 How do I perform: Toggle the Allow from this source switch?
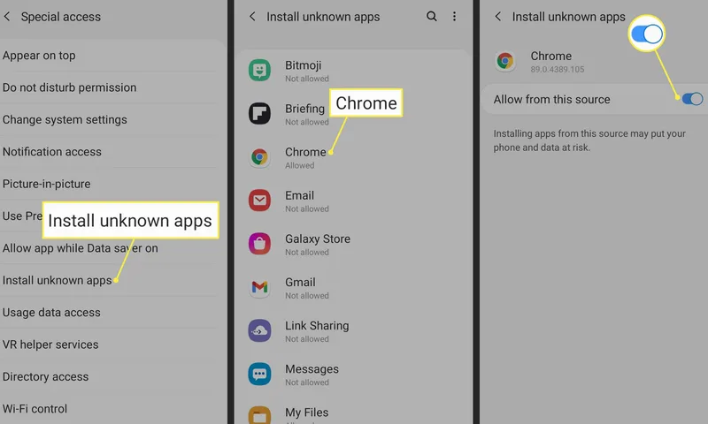point(692,99)
